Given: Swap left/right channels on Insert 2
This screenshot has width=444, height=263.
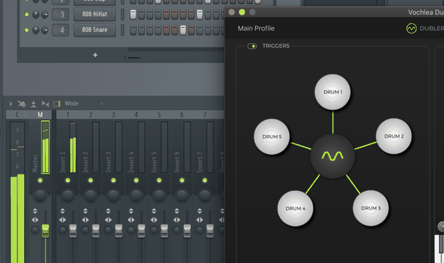Looking at the screenshot, I should tap(85, 219).
